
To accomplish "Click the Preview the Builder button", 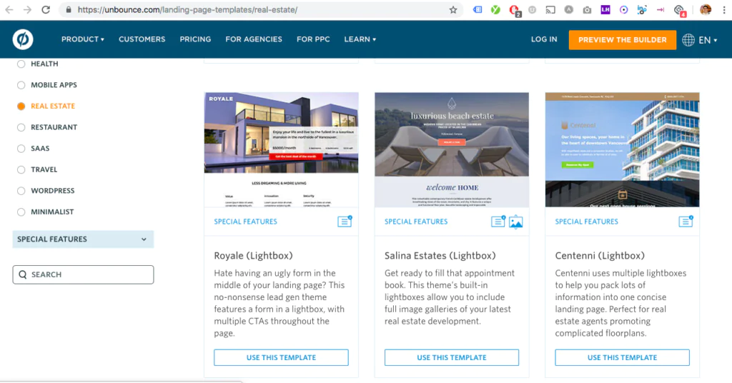I will click(x=623, y=39).
